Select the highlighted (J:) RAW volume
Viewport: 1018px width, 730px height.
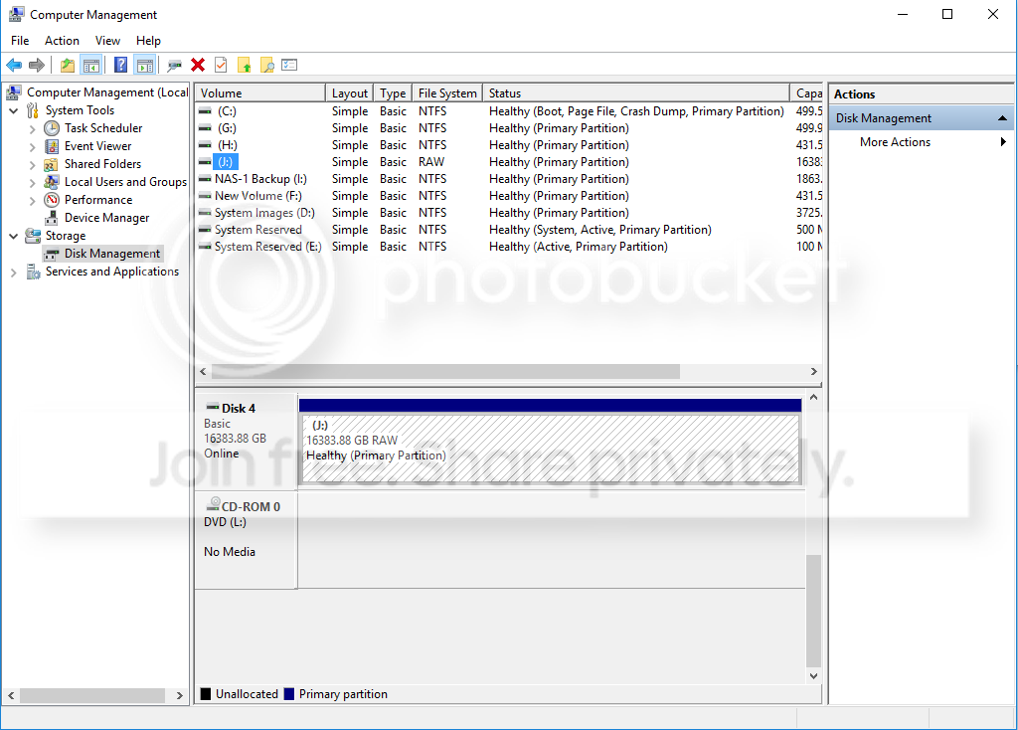[x=510, y=162]
